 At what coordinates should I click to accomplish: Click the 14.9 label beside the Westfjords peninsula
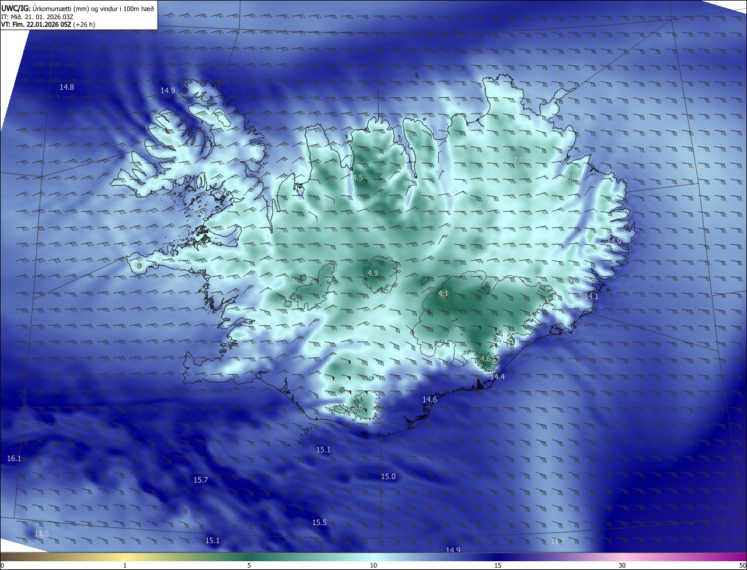point(167,90)
